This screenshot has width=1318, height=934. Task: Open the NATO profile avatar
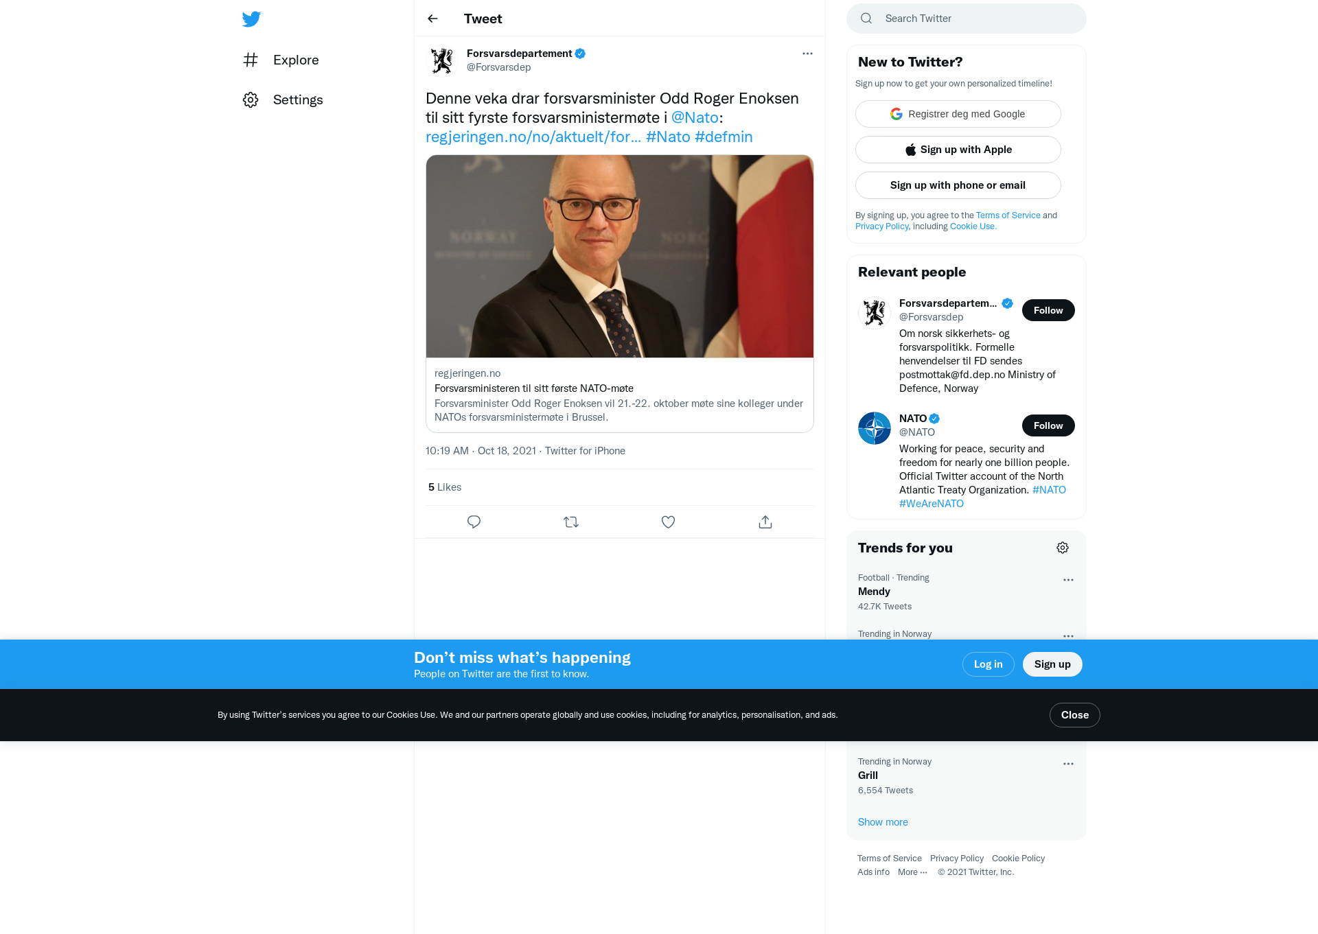[x=875, y=428]
